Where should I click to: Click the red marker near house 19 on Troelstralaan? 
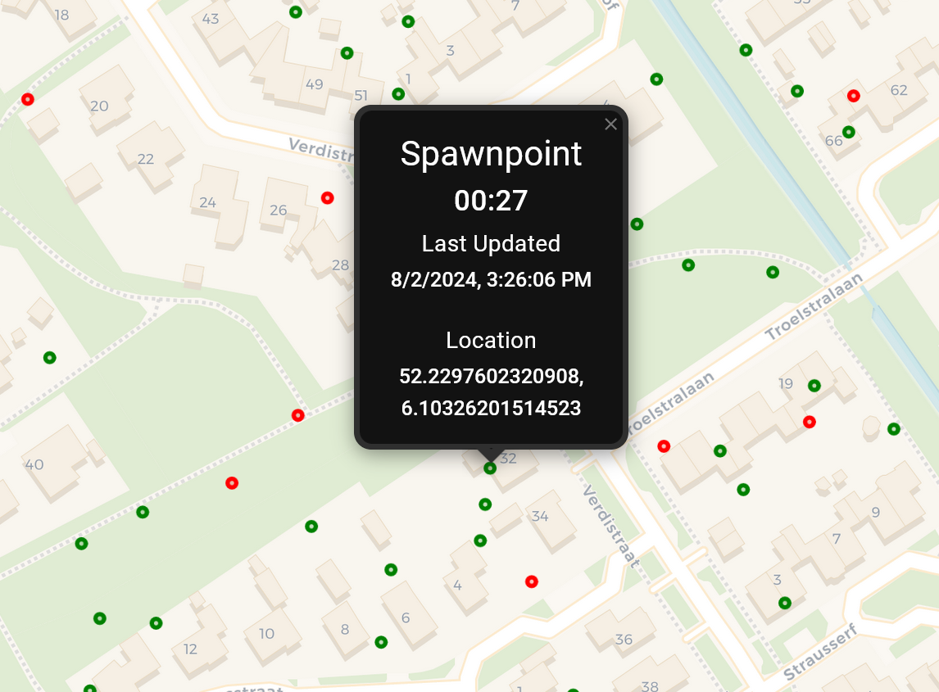pyautogui.click(x=810, y=422)
